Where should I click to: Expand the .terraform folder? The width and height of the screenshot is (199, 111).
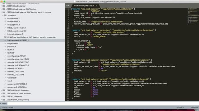pyautogui.click(x=3, y=15)
